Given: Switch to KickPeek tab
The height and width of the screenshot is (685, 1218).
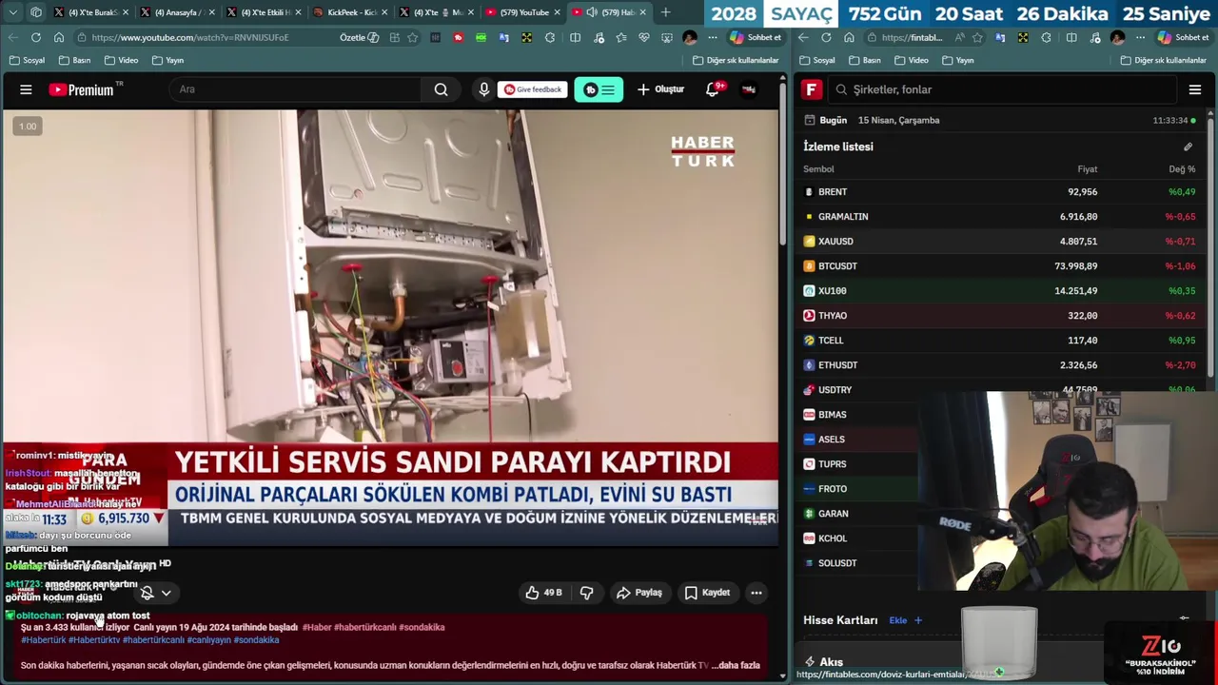Looking at the screenshot, I should [350, 12].
